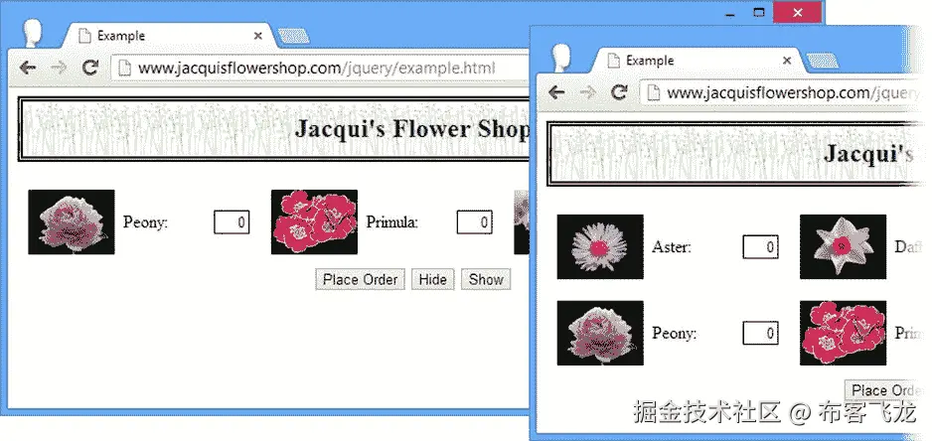932x441 pixels.
Task: Click the Primula flower image in the left window
Action: pos(314,222)
